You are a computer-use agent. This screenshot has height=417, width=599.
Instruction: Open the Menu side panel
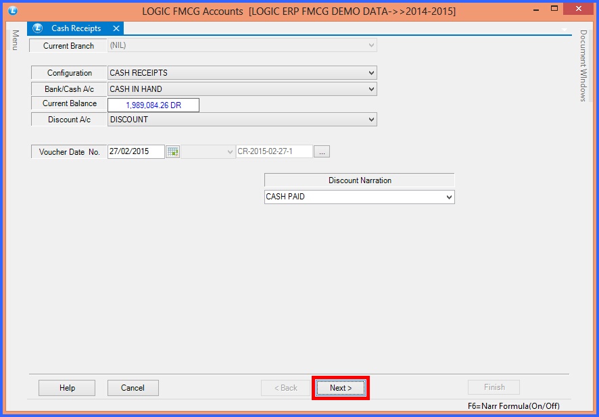click(16, 40)
